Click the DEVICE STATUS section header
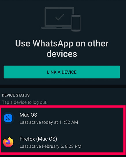Image resolution: width=126 pixels, height=157 pixels. [x=16, y=95]
